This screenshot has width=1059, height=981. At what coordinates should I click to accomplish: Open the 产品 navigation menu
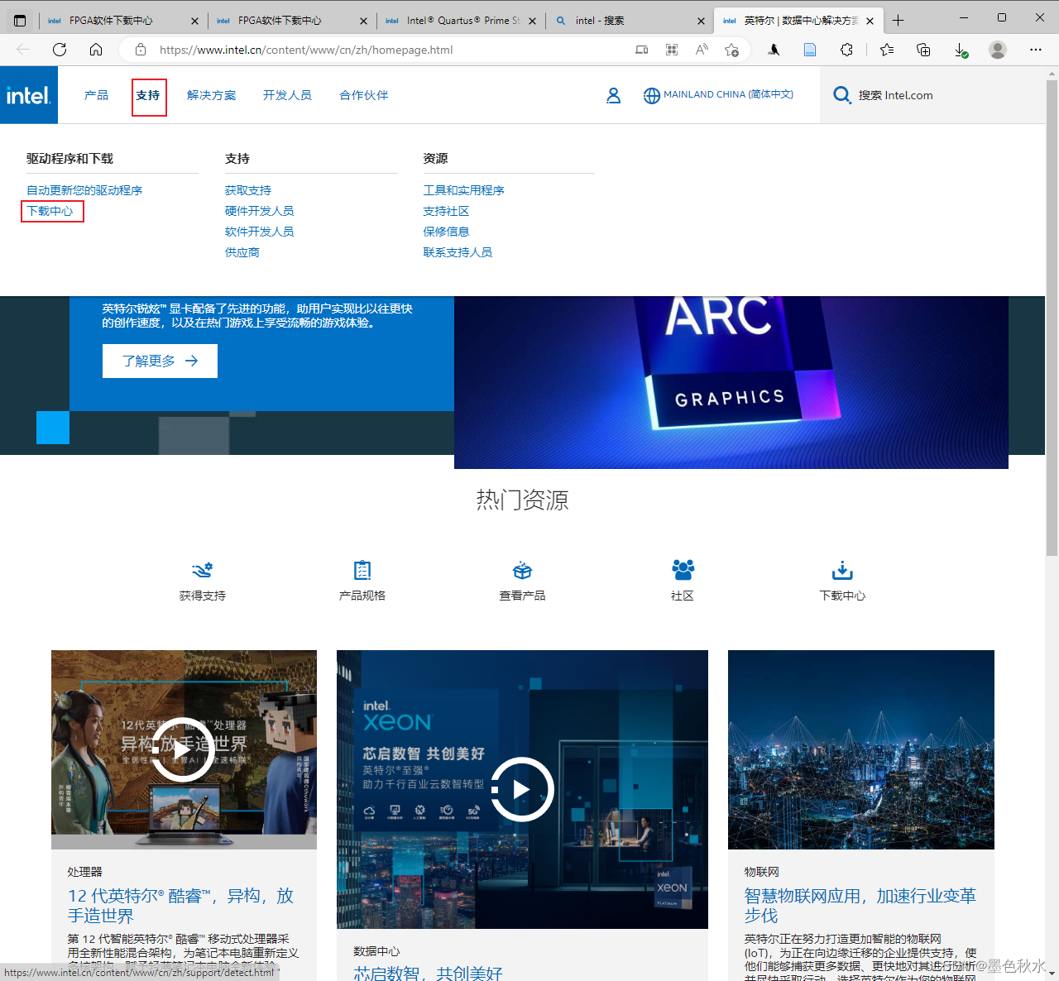pos(96,95)
